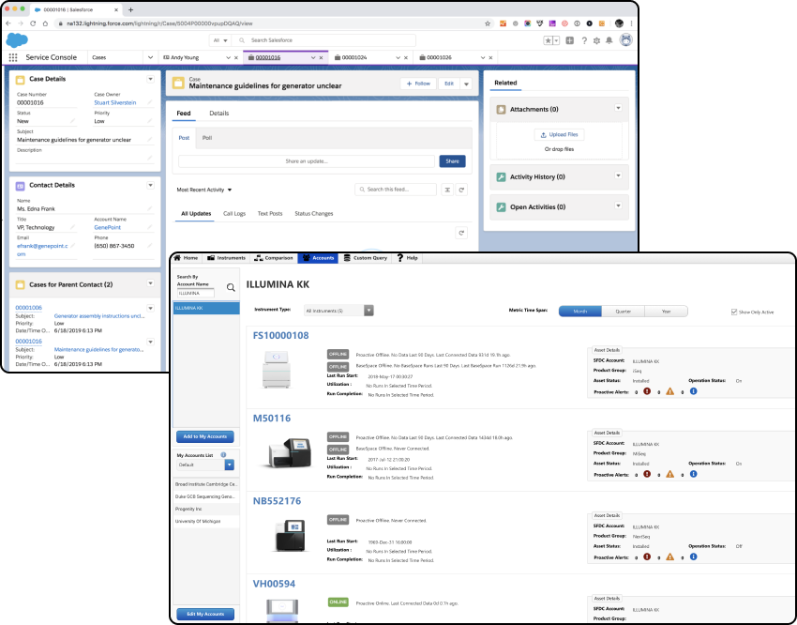Select the Status Changes feed filter tab
The height and width of the screenshot is (625, 797).
313,214
